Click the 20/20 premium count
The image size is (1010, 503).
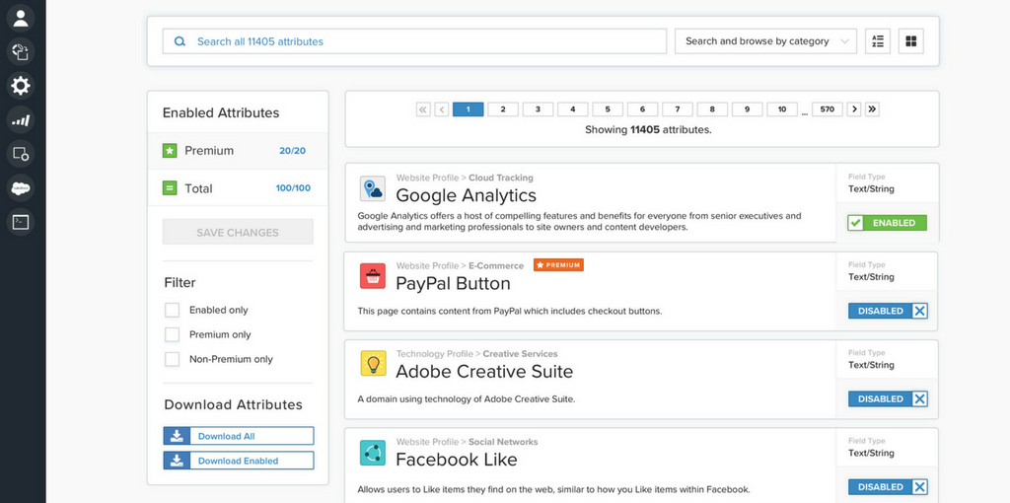point(292,151)
